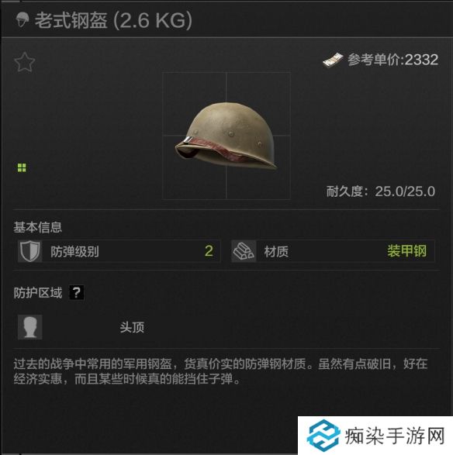Screen dimensions: 453x455
Task: Click the 耐久度 25.0/25.0 durability readout
Action: click(381, 191)
